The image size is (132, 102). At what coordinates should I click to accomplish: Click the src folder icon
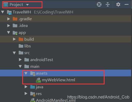[x=21, y=53]
